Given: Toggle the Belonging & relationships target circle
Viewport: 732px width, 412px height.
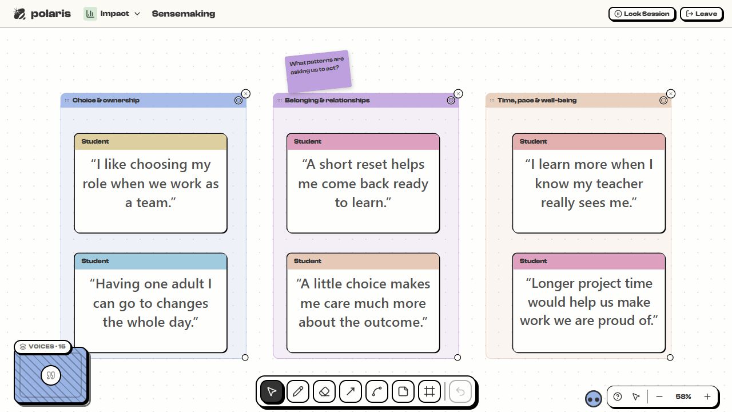Looking at the screenshot, I should pos(451,100).
